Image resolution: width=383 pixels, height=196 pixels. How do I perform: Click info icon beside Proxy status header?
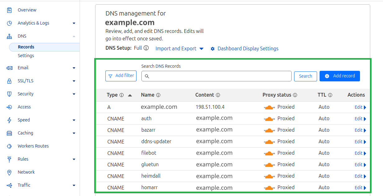(x=295, y=95)
